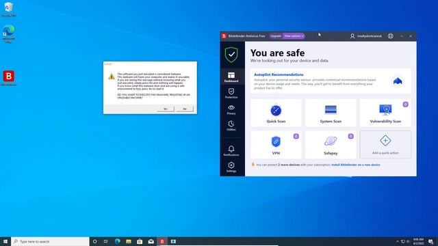Open the user account profile icon
The image size is (438, 246).
(352, 36)
